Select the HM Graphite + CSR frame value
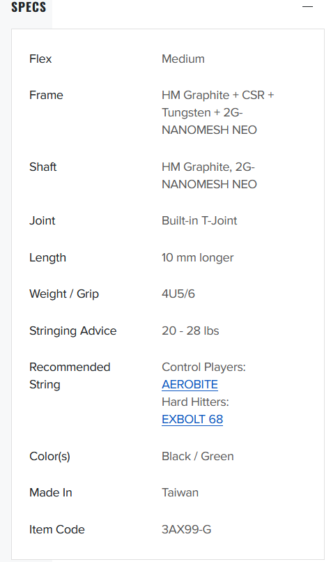This screenshot has width=331, height=562. [218, 112]
